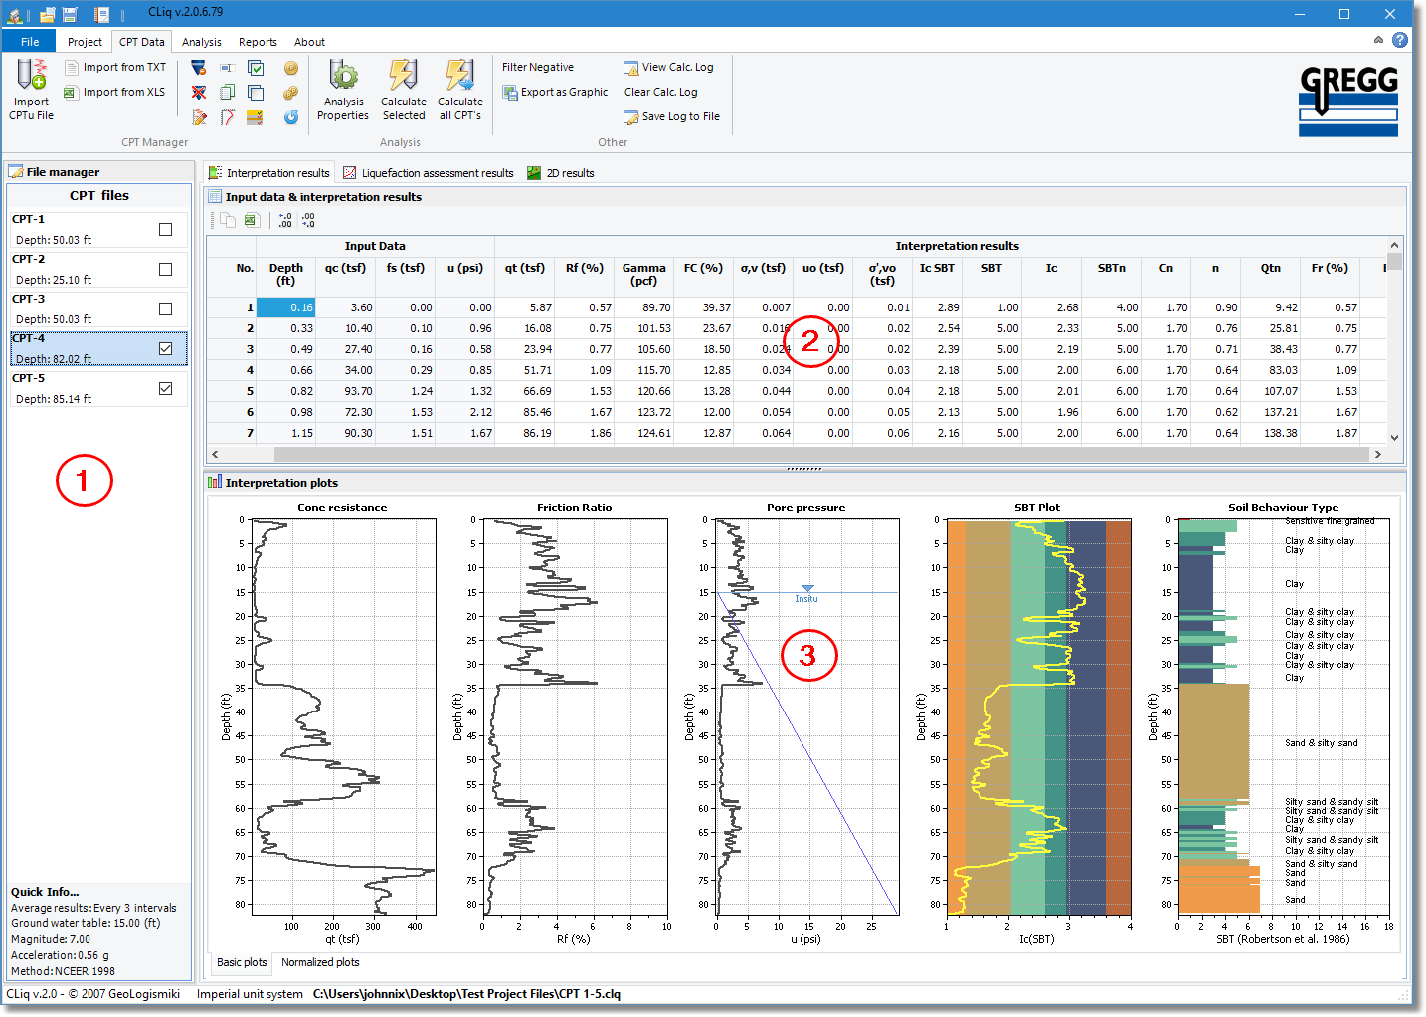1426x1017 pixels.
Task: Switch to Liquefaction assessment results tab
Action: pyautogui.click(x=429, y=173)
